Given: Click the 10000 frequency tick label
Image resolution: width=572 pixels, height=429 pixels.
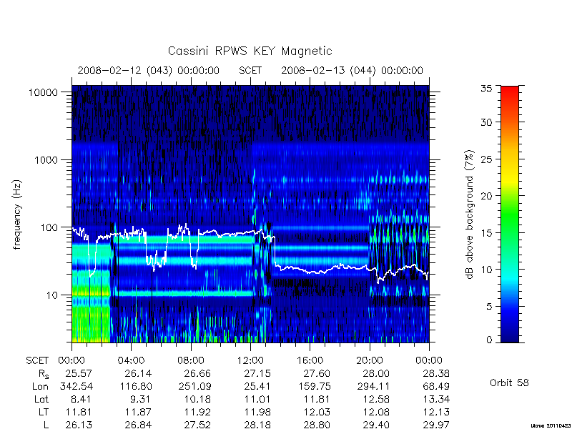Looking at the screenshot, I should (43, 92).
